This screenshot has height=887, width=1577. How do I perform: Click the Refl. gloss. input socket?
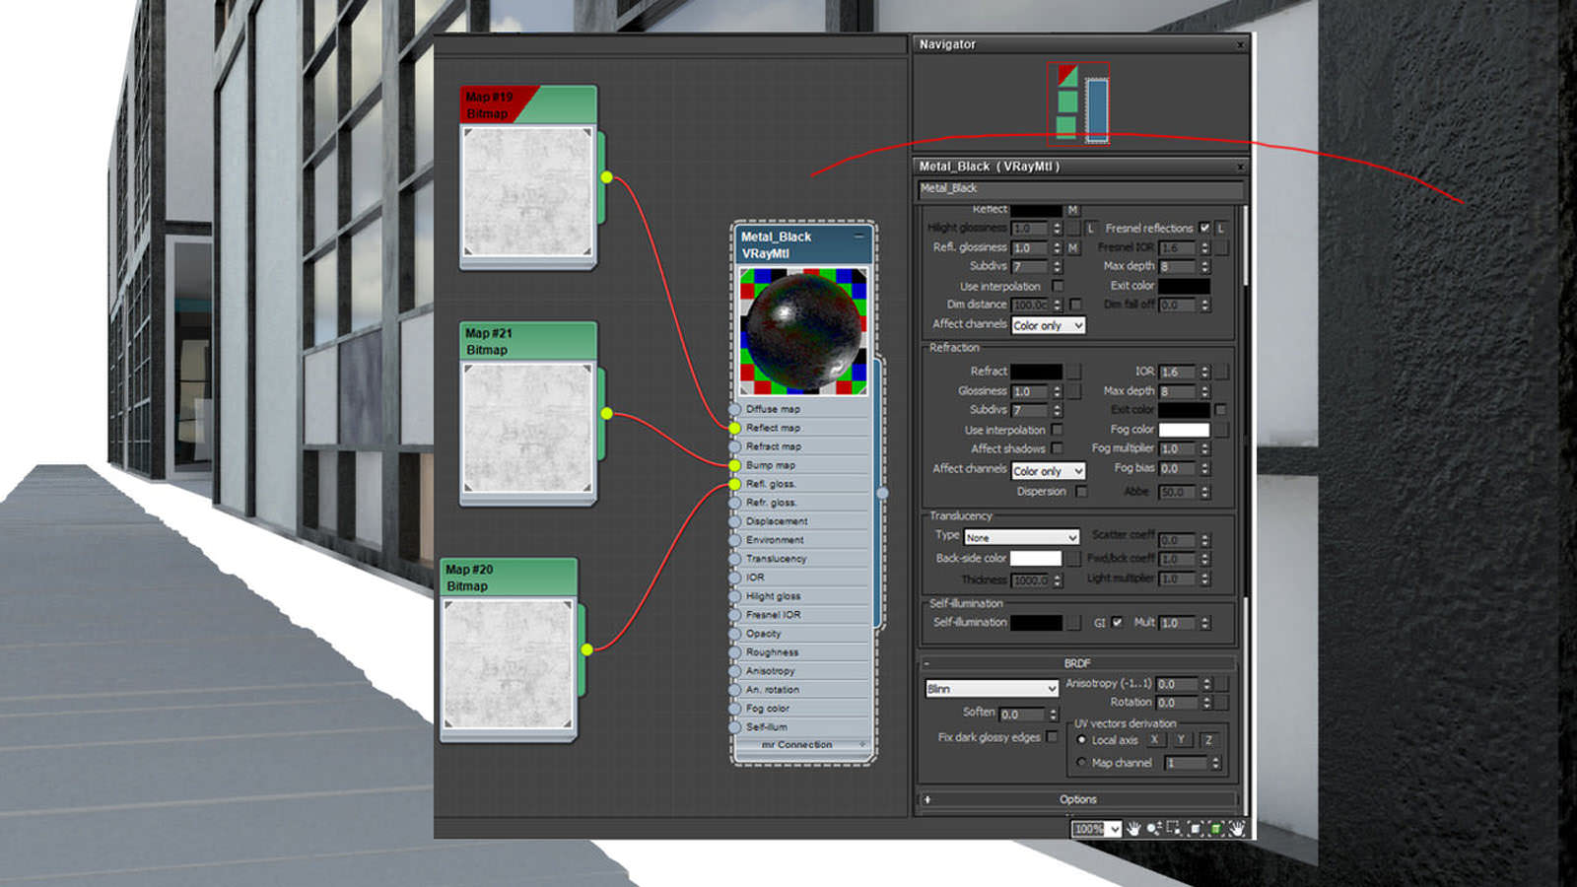point(735,484)
